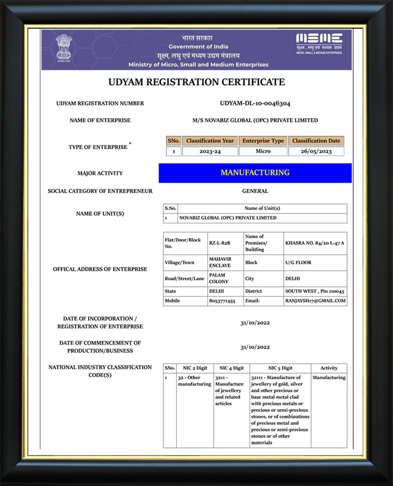Click mobile number 8053771455
Image resolution: width=393 pixels, height=486 pixels.
[x=225, y=301]
